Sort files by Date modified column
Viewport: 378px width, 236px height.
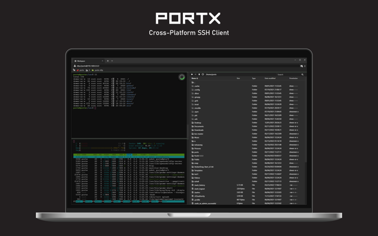pyautogui.click(x=270, y=78)
